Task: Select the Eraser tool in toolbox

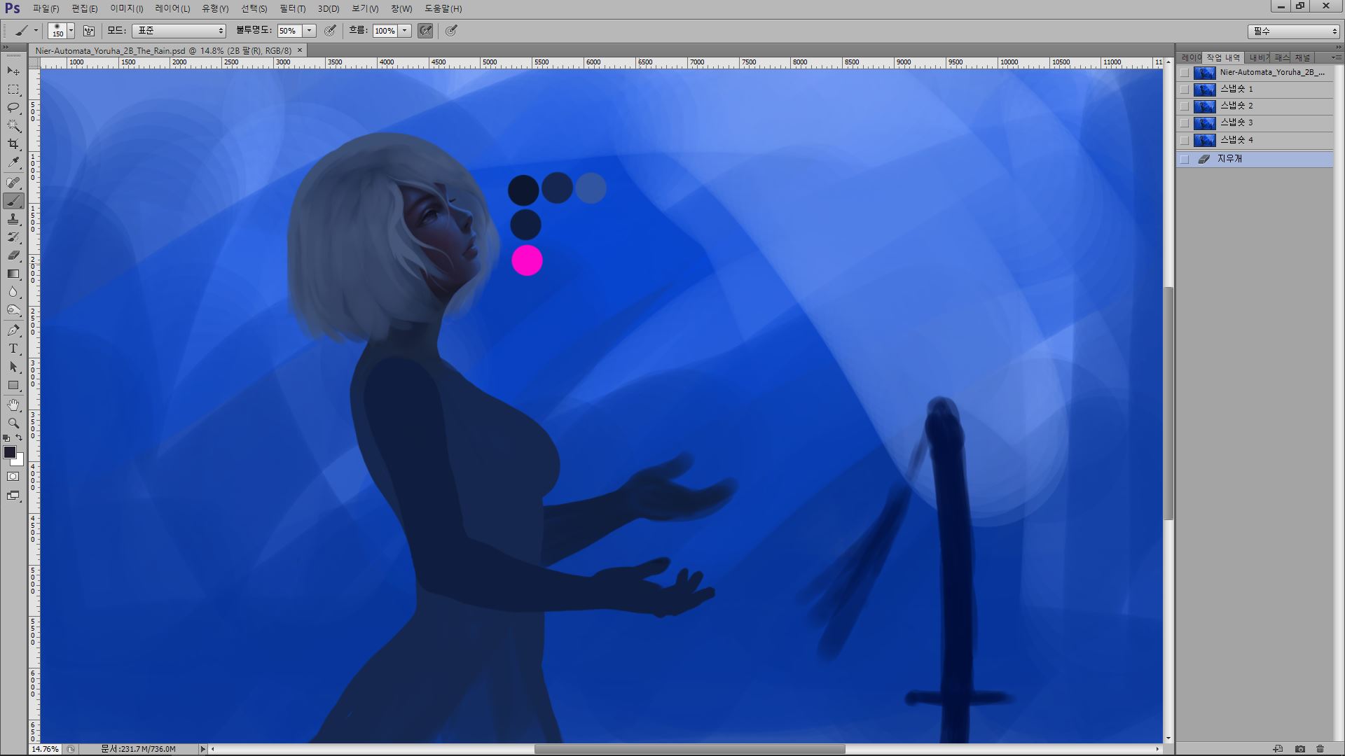Action: [13, 255]
